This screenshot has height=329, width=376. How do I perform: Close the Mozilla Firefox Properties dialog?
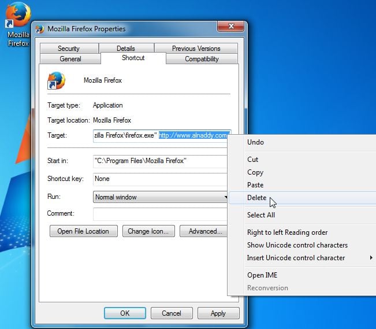coord(230,26)
